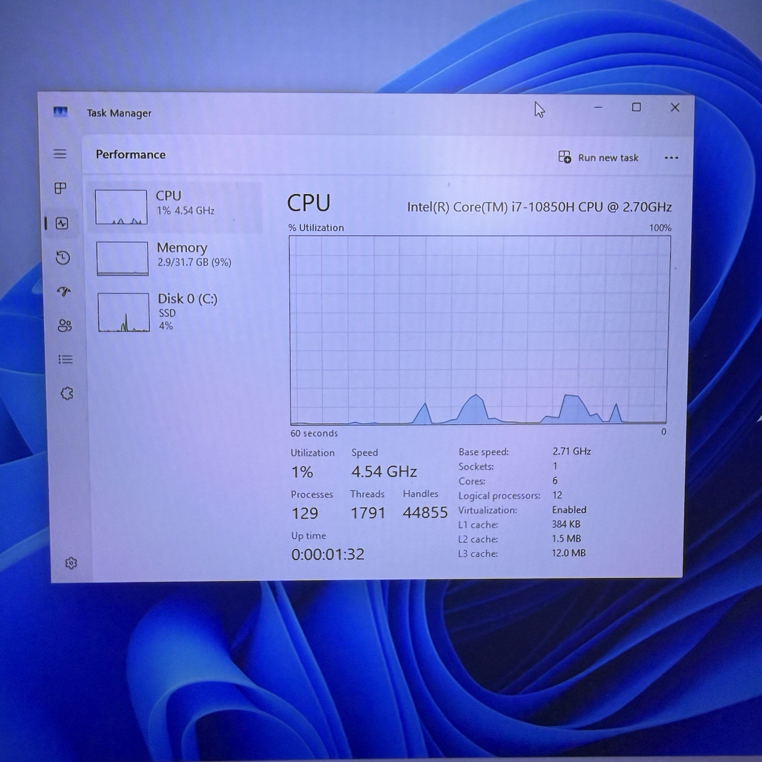Click the up time value 0:00:01:32
Viewport: 762px width, 762px height.
click(x=328, y=554)
